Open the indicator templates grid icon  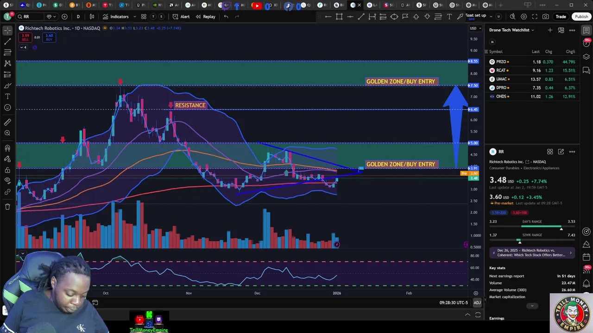pyautogui.click(x=144, y=17)
